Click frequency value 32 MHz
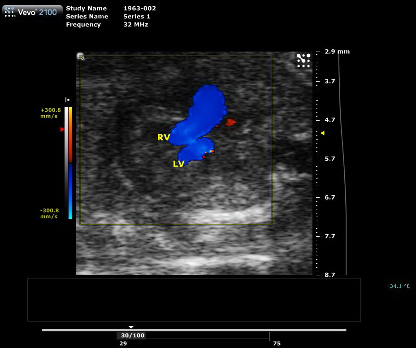Image resolution: width=416 pixels, height=348 pixels. [135, 24]
